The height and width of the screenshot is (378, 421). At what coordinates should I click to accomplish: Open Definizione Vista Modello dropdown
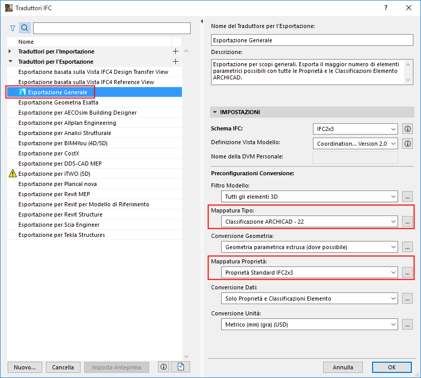tap(355, 144)
